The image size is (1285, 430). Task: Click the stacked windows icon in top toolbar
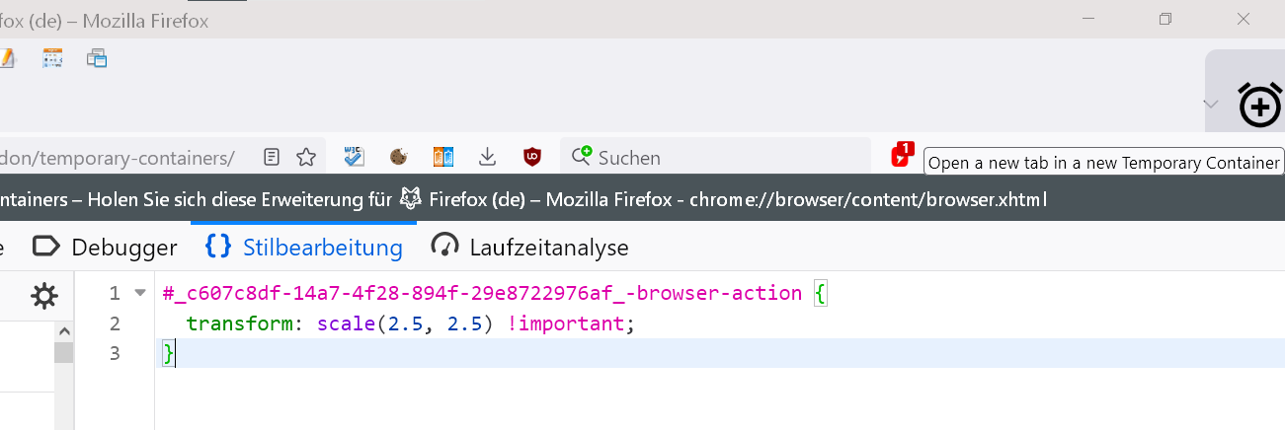click(x=96, y=58)
